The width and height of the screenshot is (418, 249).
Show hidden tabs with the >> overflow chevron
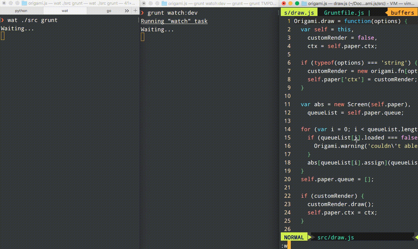click(x=127, y=11)
